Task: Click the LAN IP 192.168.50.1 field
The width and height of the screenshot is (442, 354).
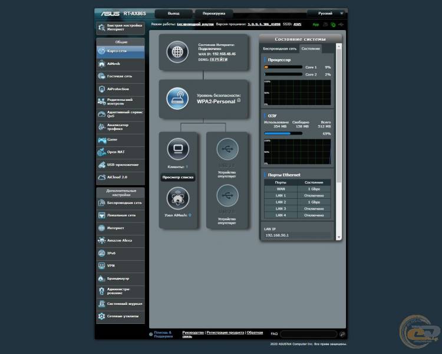Action: point(298,235)
